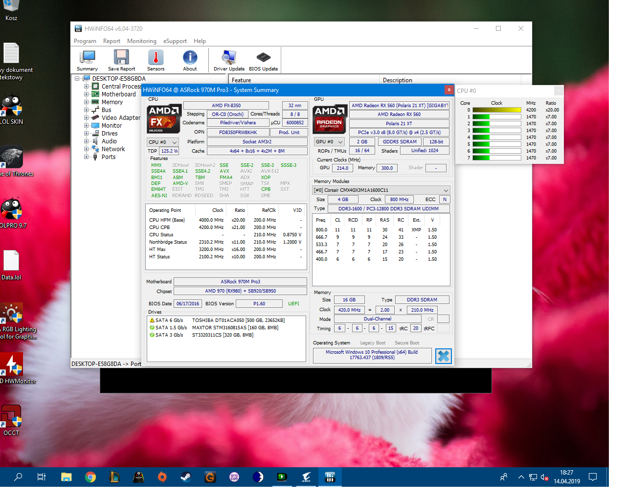
Task: Click Core 0 clock bar in CPU #0 window
Action: (497, 110)
